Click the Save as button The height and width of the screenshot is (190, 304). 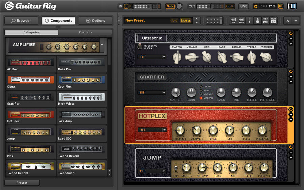click(x=185, y=21)
